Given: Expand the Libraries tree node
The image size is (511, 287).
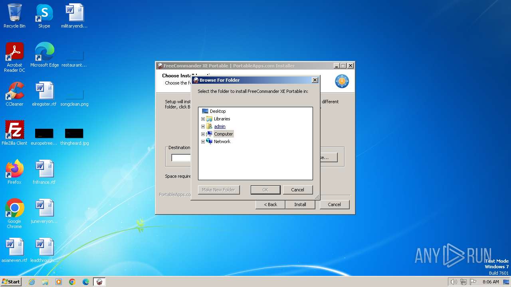Looking at the screenshot, I should coord(203,119).
